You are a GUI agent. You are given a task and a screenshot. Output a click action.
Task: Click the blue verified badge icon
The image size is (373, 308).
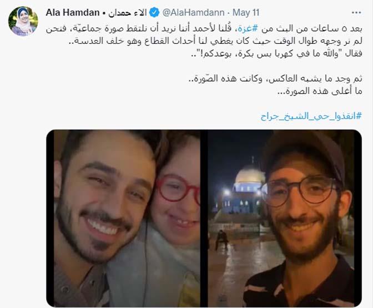pos(154,13)
